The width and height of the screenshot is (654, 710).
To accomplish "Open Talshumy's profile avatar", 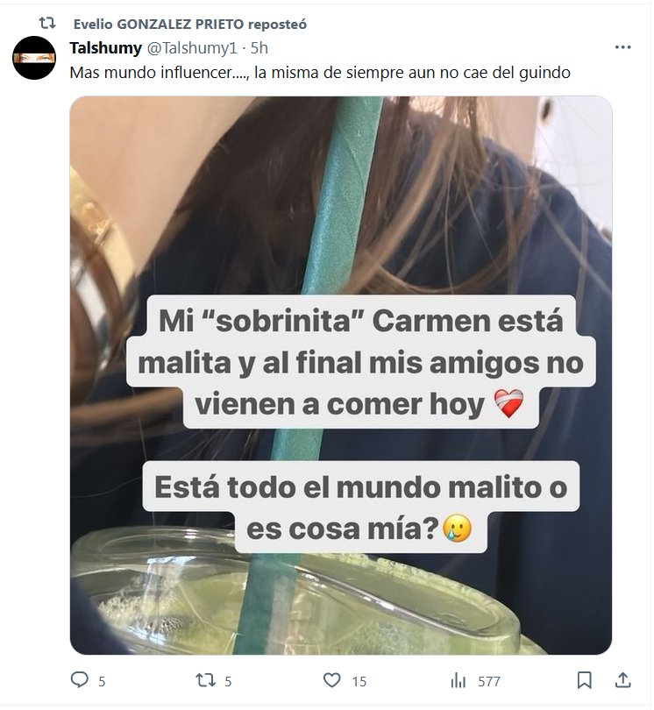I will pyautogui.click(x=34, y=58).
